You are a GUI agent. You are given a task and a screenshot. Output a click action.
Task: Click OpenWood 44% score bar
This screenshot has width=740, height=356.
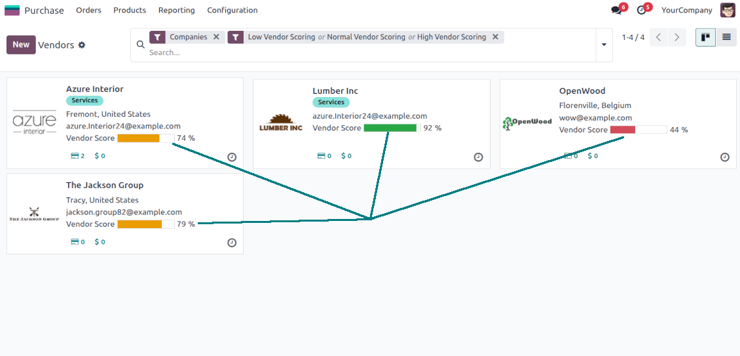(x=638, y=130)
